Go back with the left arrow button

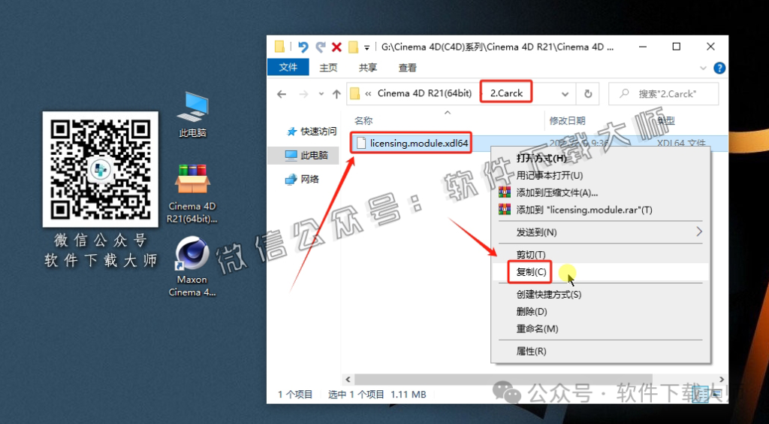coord(282,94)
